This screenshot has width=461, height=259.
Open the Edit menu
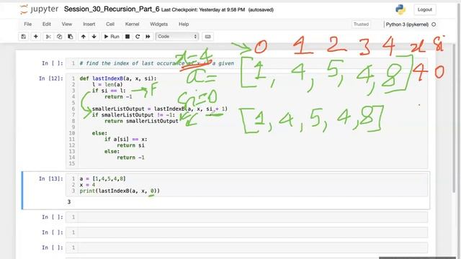click(46, 24)
